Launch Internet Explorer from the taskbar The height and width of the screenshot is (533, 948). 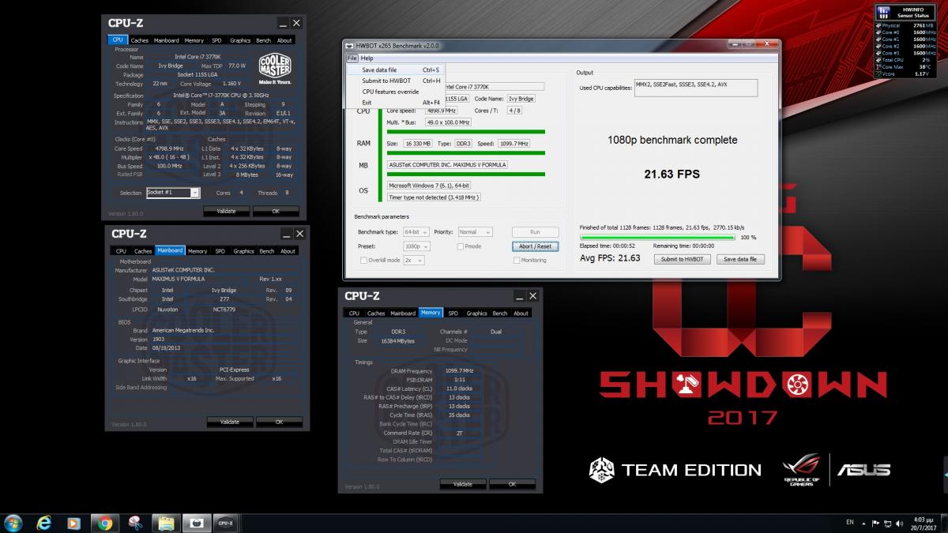(x=44, y=522)
